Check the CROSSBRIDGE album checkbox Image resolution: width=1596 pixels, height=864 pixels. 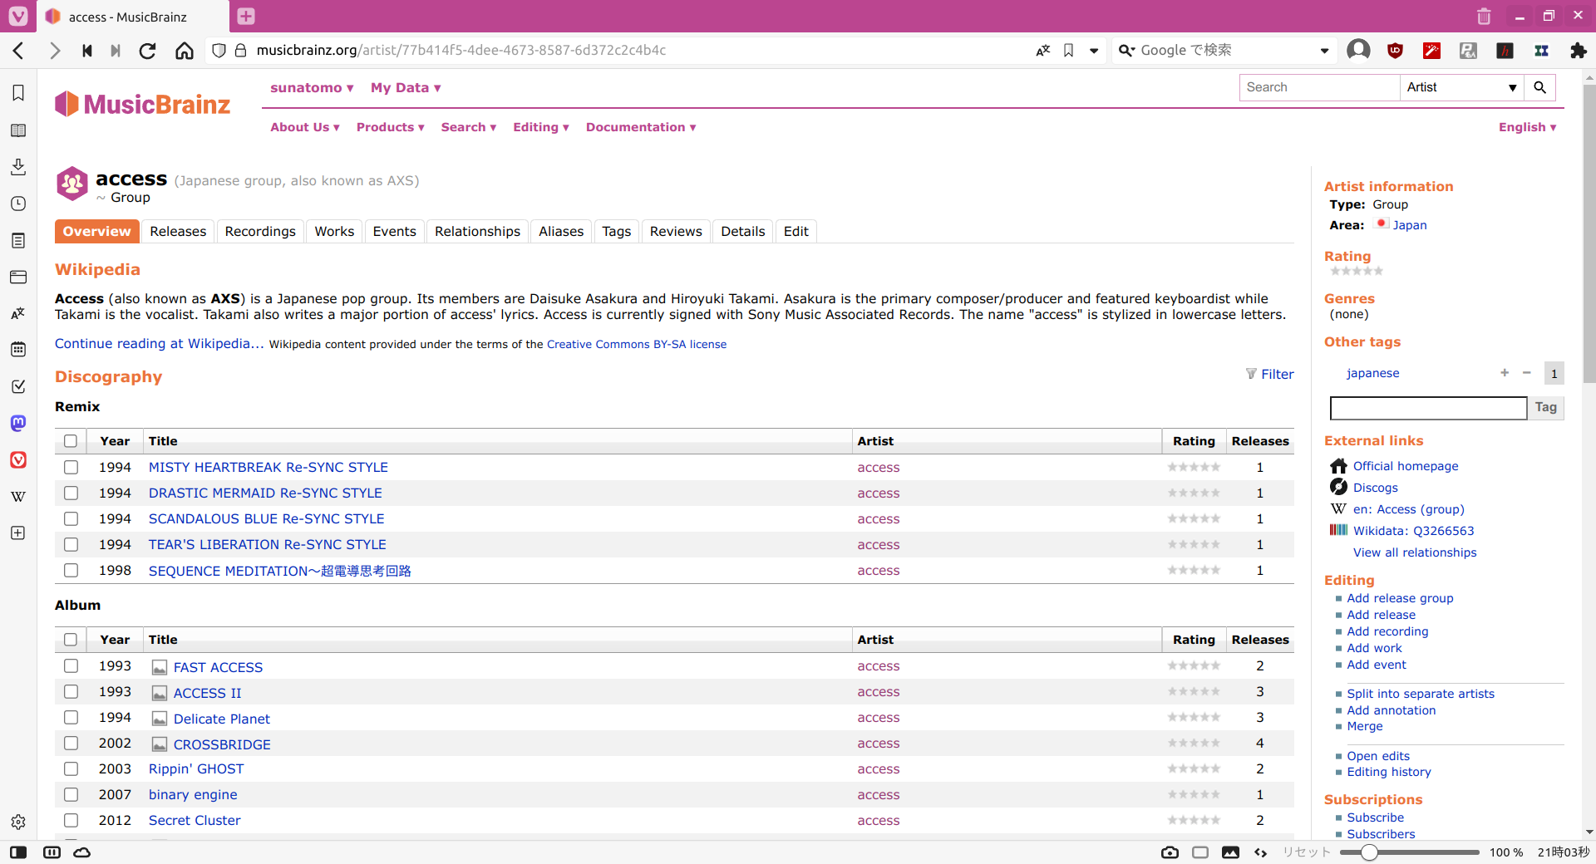click(x=71, y=744)
